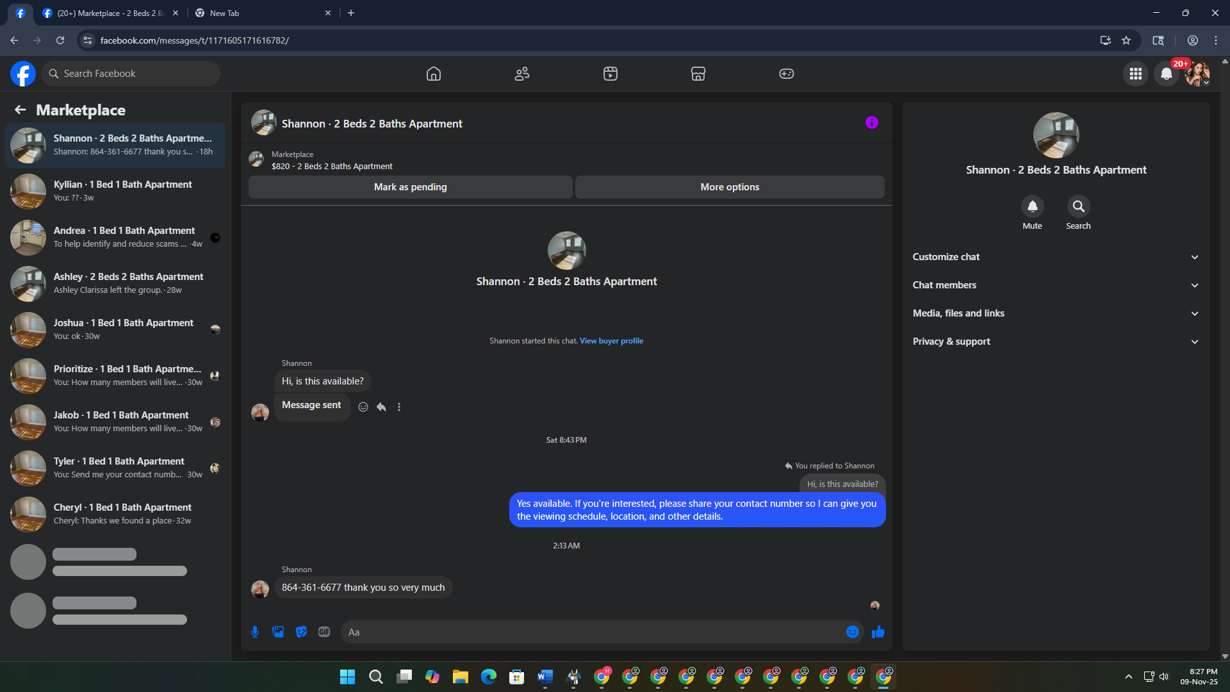Open the Marketplace icon in top navigation
The height and width of the screenshot is (692, 1230).
pos(698,74)
